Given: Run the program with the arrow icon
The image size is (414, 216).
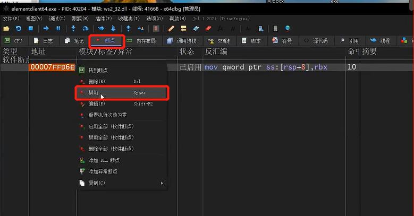Looking at the screenshot, I should (46, 28).
